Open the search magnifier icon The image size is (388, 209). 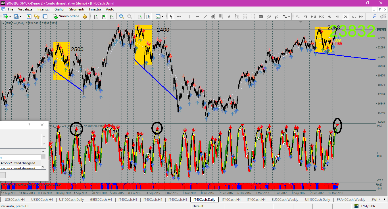pyautogui.click(x=375, y=16)
